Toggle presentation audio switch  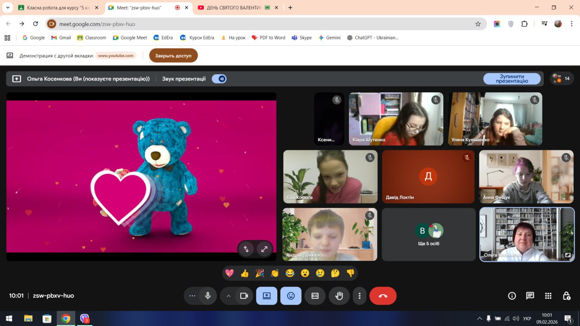(219, 79)
